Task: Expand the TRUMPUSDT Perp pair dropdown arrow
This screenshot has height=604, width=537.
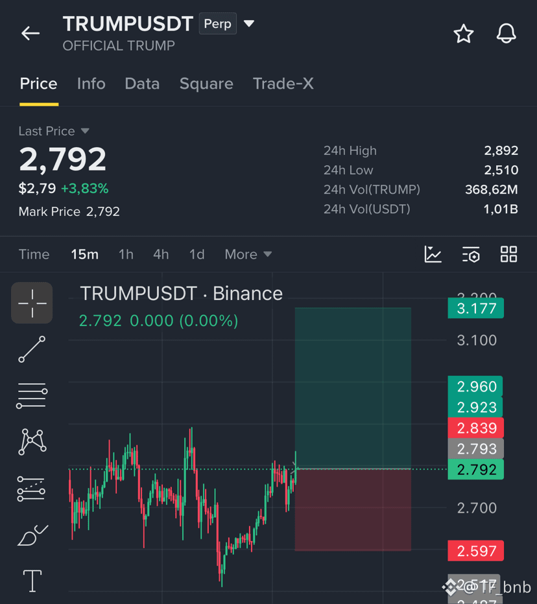Action: coord(249,24)
